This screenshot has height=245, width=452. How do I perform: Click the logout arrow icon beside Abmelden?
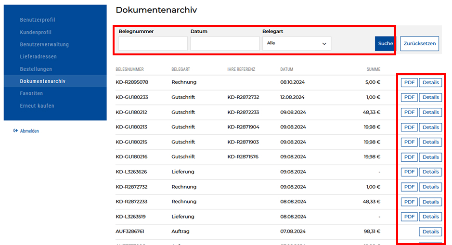16,131
